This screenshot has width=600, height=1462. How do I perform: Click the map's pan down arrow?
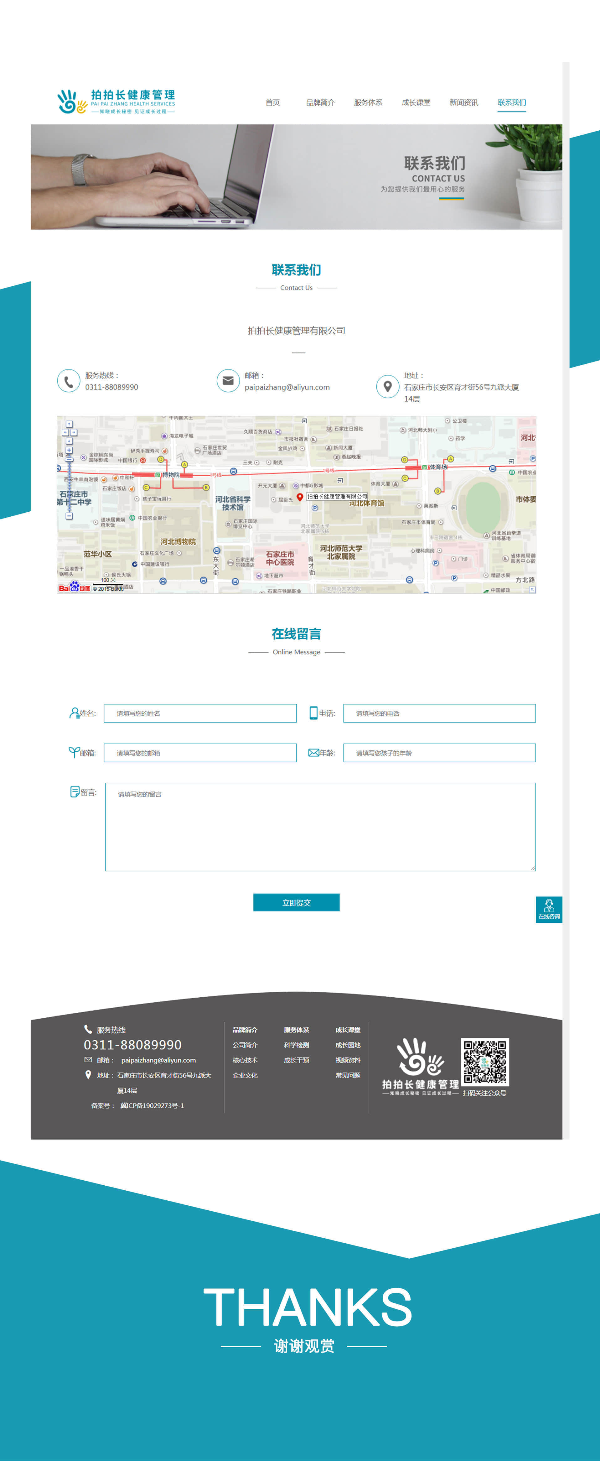(x=69, y=441)
